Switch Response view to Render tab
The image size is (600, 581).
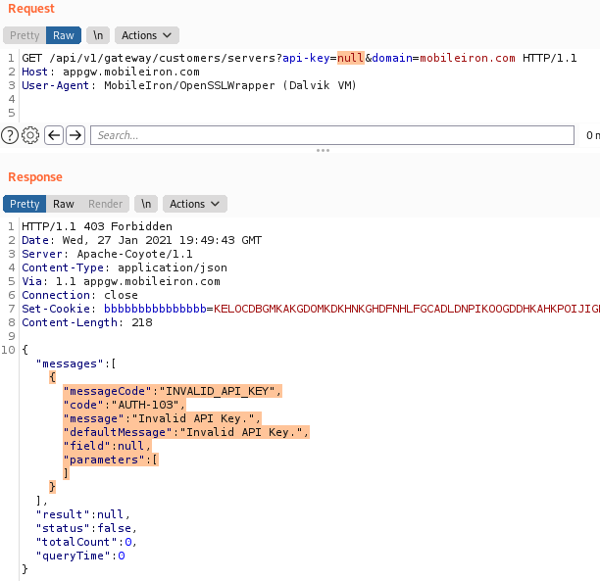(106, 204)
